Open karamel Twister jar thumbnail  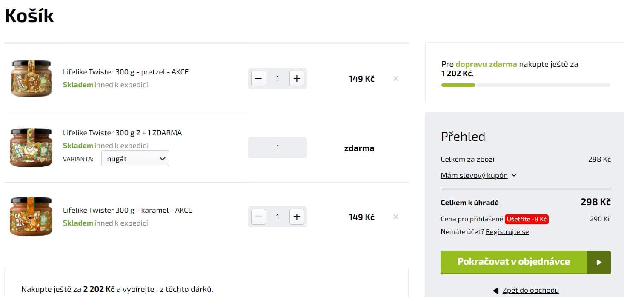coord(31,217)
